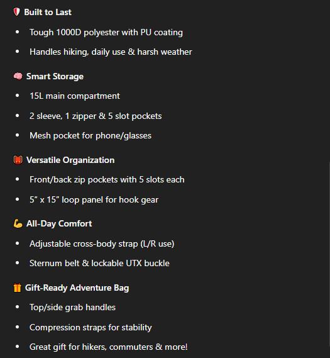Image resolution: width=330 pixels, height=358 pixels.
Task: Click the flexed bicep emoji icon
Action: pos(18,223)
